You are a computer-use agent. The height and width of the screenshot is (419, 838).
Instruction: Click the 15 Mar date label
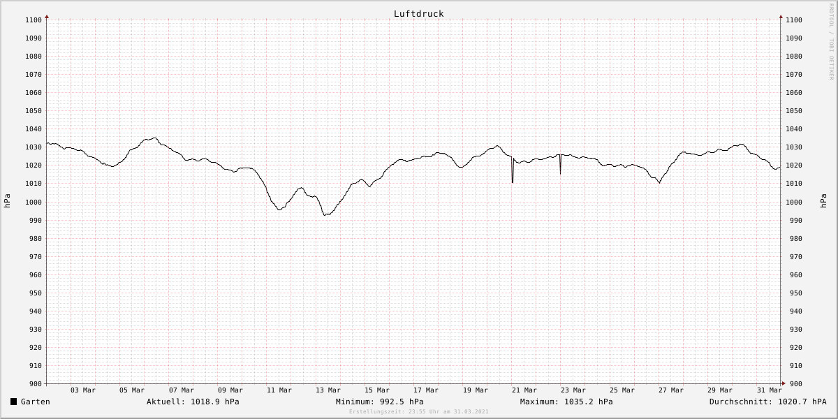377,390
